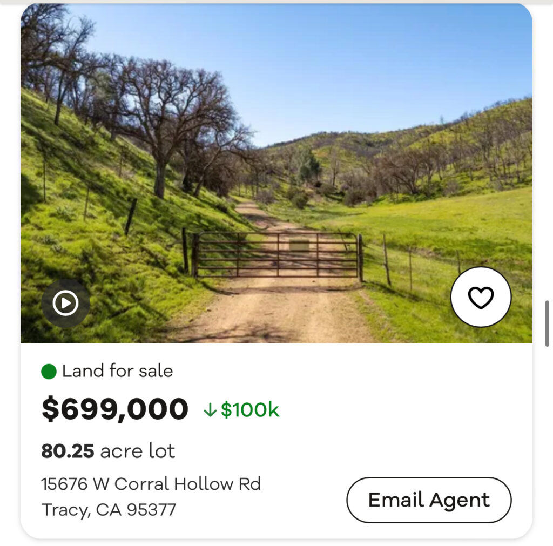Viewport: 553px width, 546px height.
Task: Click the wooden fence post on left slope
Action: coord(131,216)
